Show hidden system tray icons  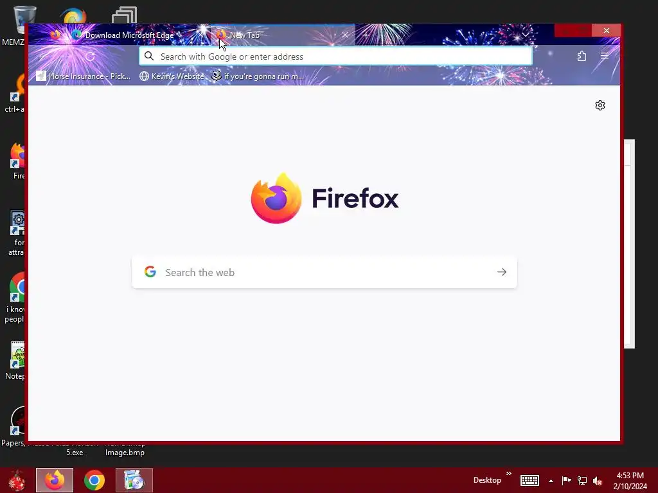click(551, 481)
